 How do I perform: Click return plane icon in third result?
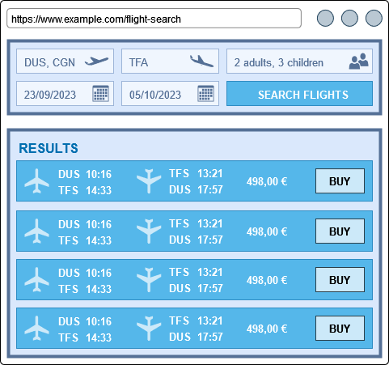(x=149, y=280)
